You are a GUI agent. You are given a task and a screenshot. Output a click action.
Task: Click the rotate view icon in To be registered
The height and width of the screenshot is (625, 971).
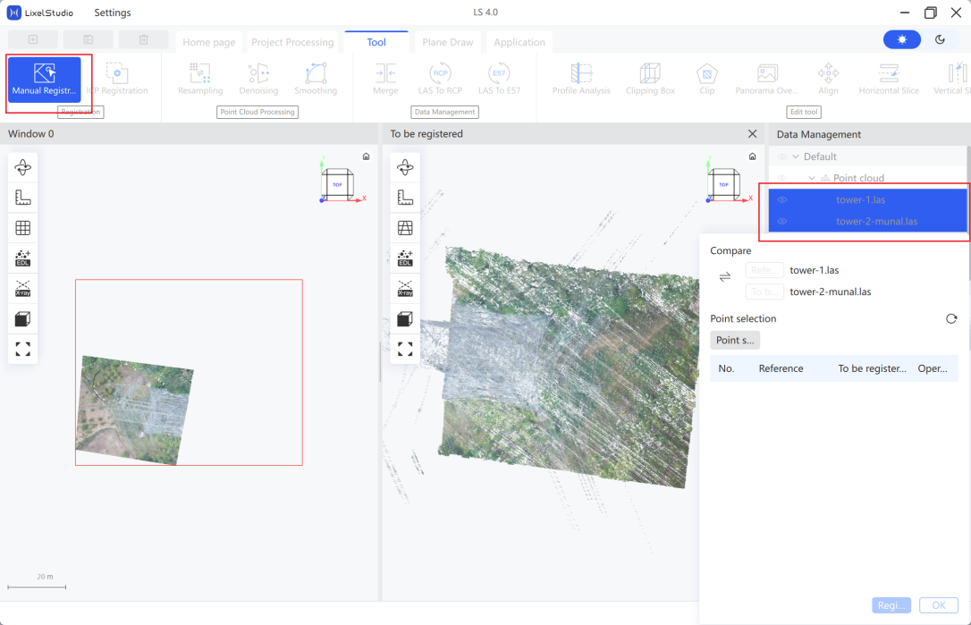click(x=405, y=167)
